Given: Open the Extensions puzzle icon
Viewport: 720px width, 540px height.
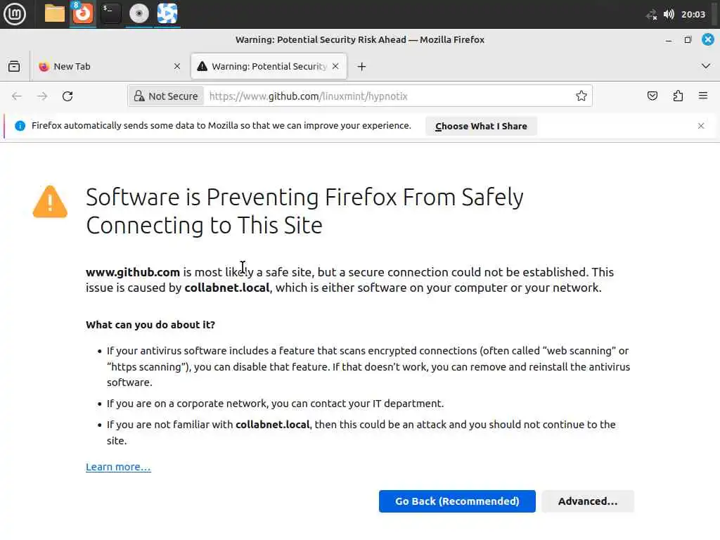Looking at the screenshot, I should coord(678,96).
